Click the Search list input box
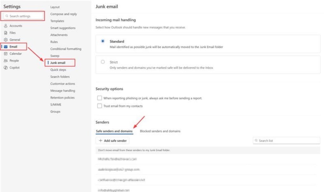 point(288,141)
